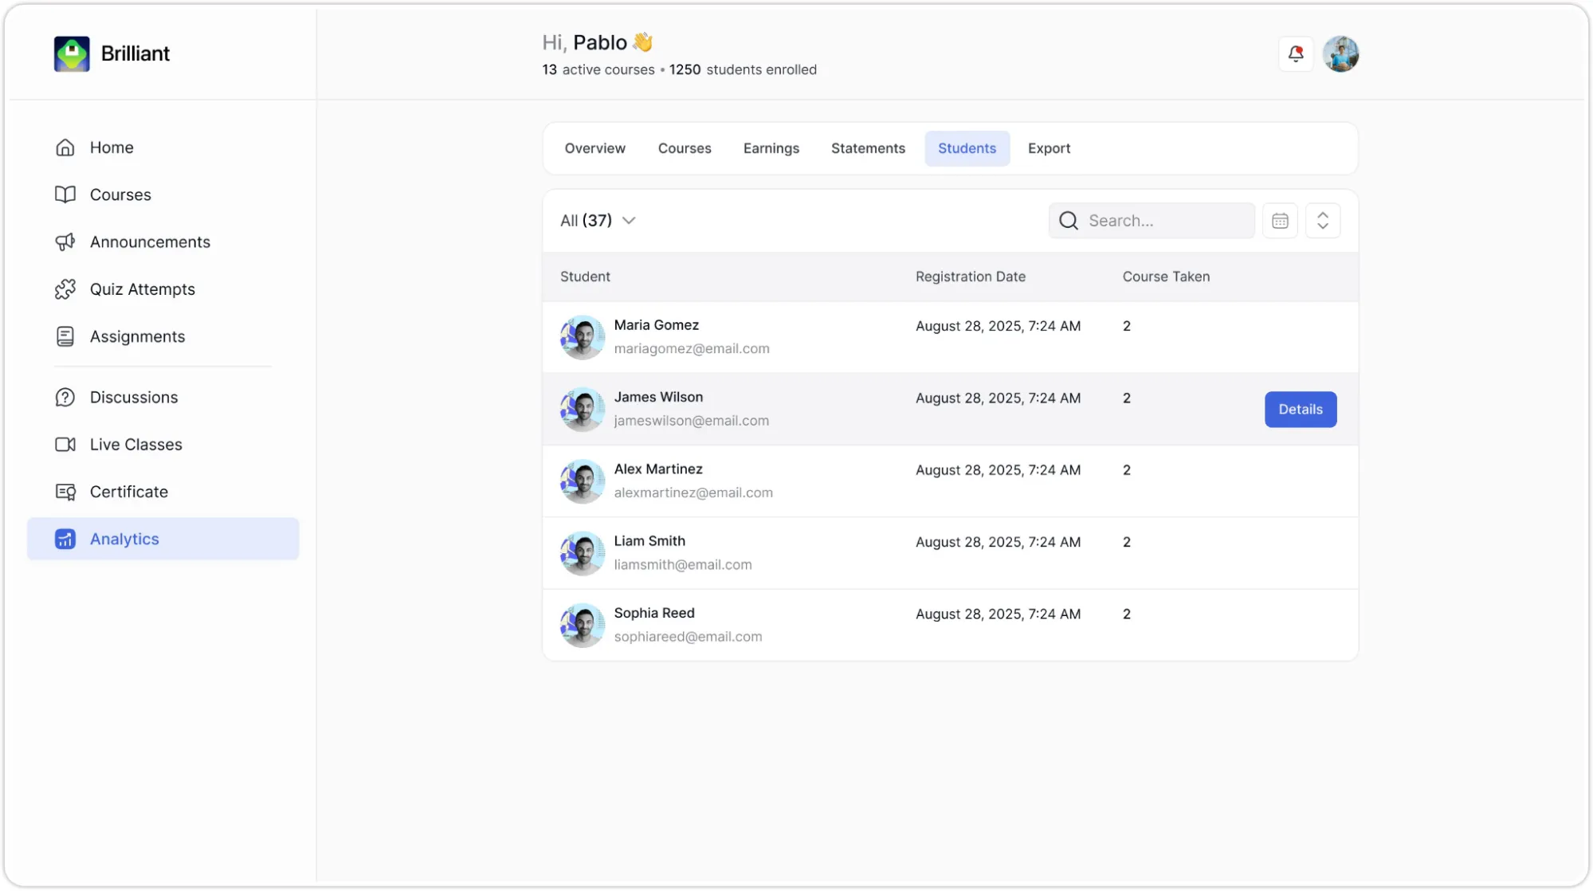Image resolution: width=1593 pixels, height=891 pixels.
Task: Expand the All (37) filter dropdown
Action: 598,221
